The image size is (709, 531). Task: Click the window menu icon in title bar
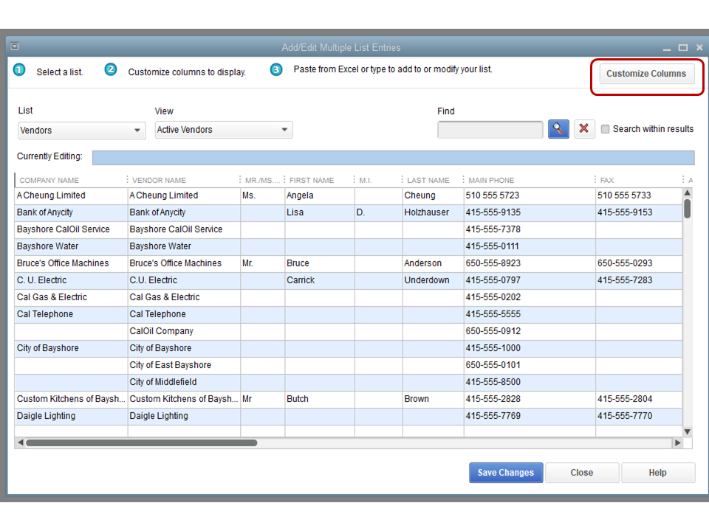(x=15, y=46)
